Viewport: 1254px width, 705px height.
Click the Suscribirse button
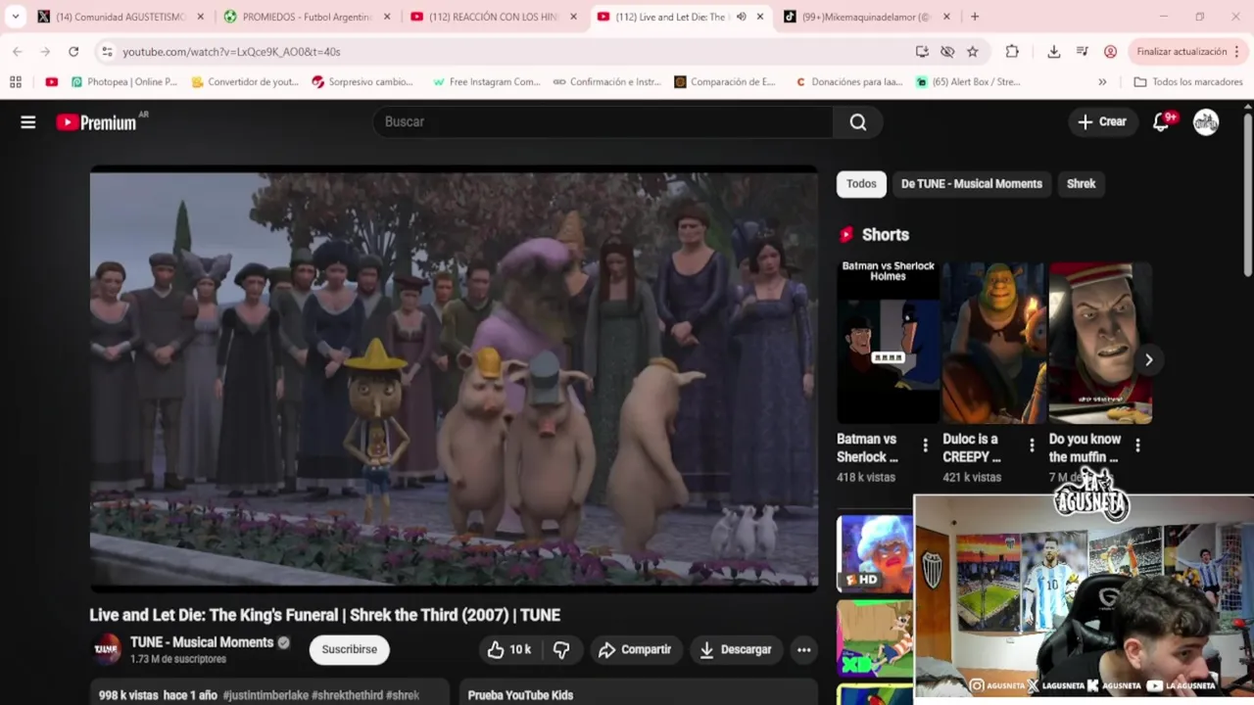pyautogui.click(x=350, y=649)
